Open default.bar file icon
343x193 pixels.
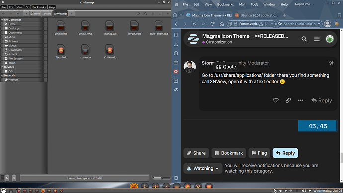pos(61,26)
